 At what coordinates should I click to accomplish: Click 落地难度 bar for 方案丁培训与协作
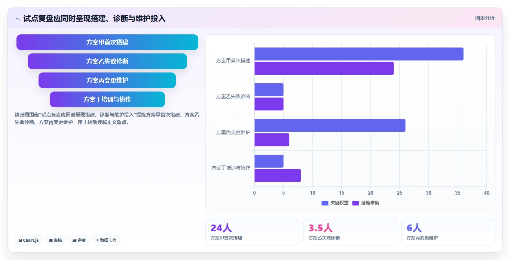[x=278, y=176]
